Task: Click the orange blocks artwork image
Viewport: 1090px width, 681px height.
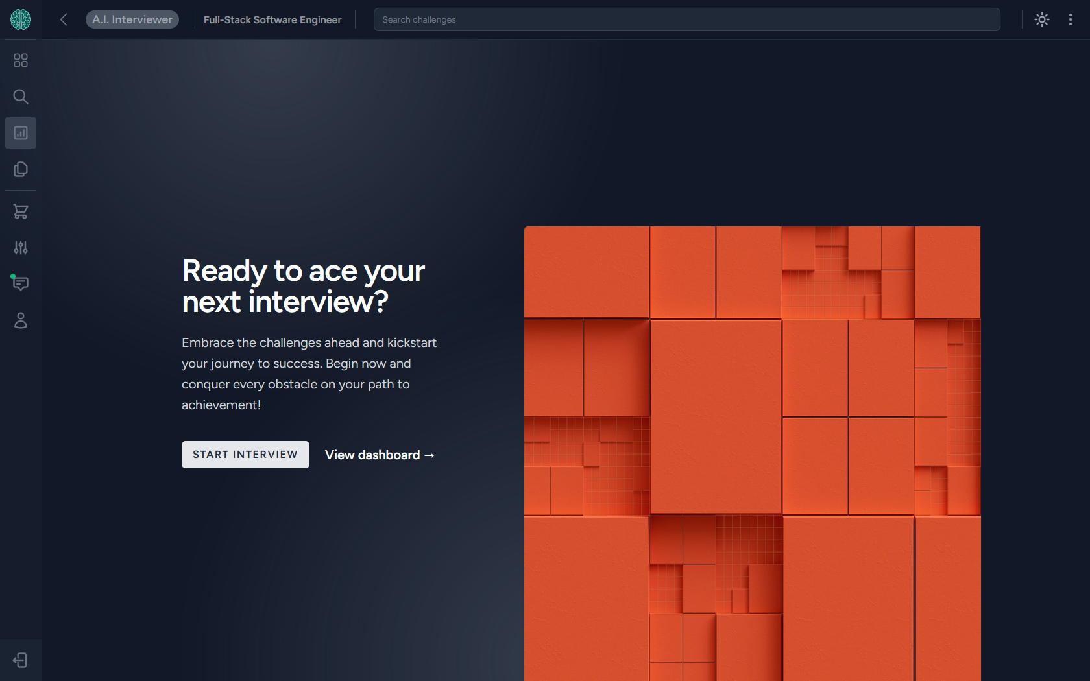Action: coord(753,453)
